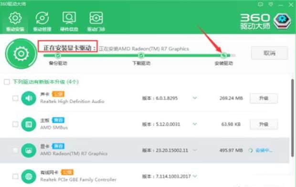Screen dimensions: 296x187
Task: Click the orange tag beside 有线网卡
Action: coord(67,172)
